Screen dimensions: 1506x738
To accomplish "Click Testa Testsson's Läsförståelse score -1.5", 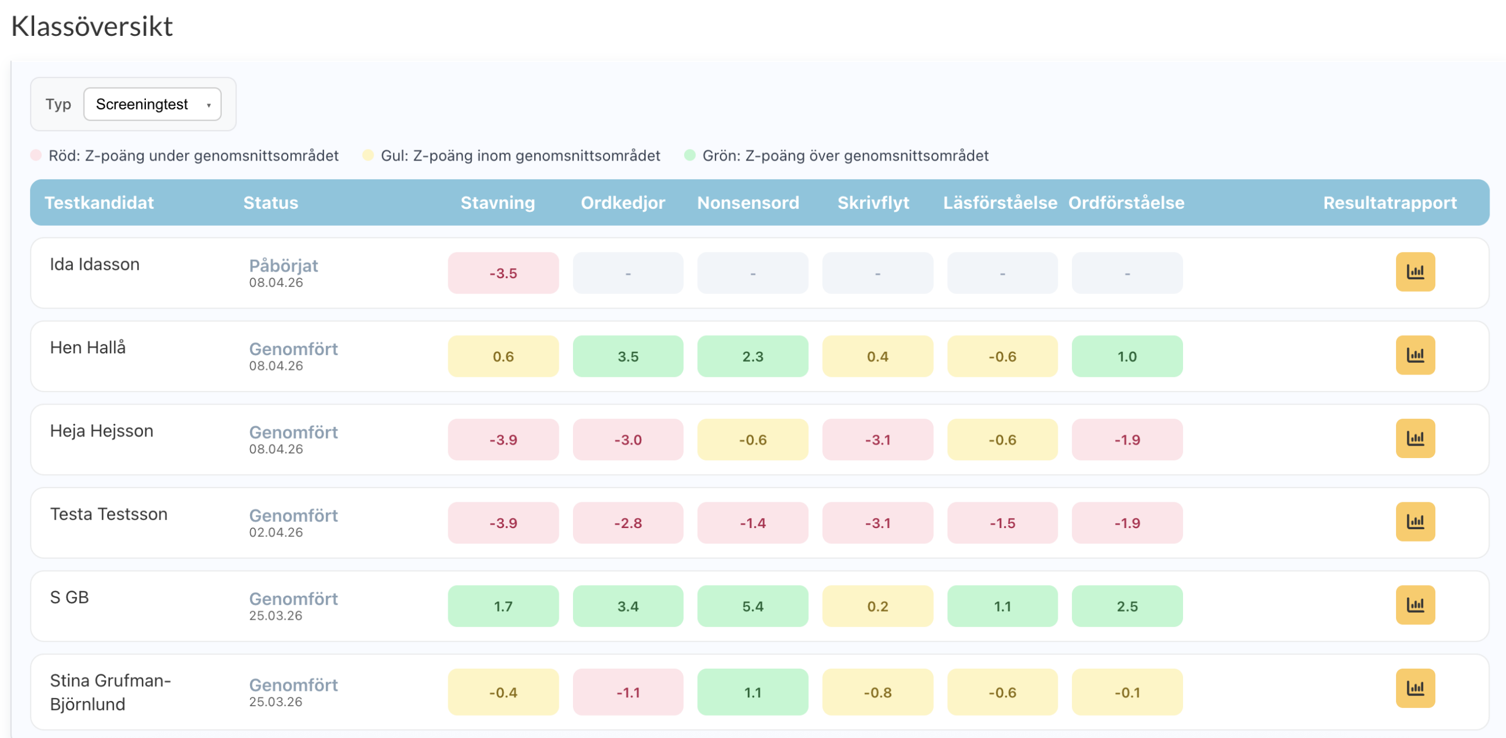I will (1002, 523).
